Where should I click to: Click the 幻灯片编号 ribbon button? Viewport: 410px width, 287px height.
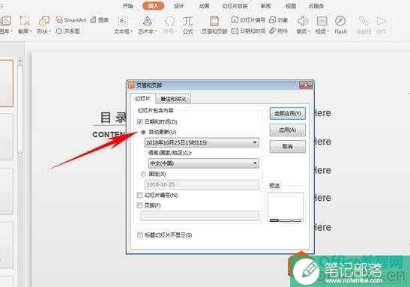pos(248,20)
